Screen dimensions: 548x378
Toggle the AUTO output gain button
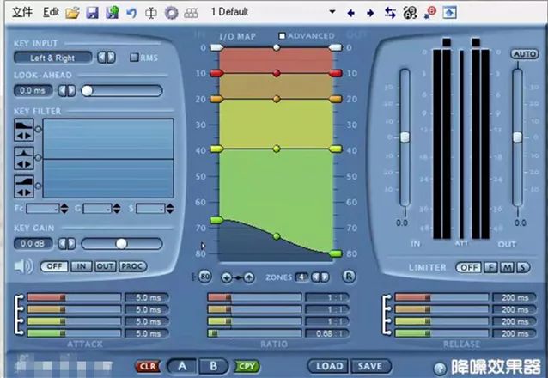[525, 54]
